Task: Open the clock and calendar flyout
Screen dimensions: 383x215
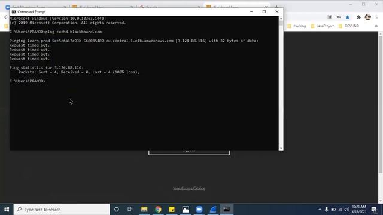Action: tap(359, 210)
